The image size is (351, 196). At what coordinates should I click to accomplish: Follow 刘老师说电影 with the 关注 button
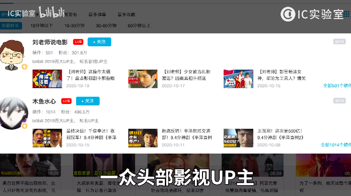click(99, 42)
